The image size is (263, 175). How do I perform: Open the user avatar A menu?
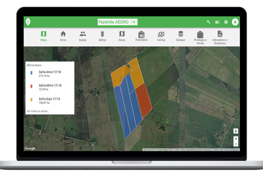point(235,22)
